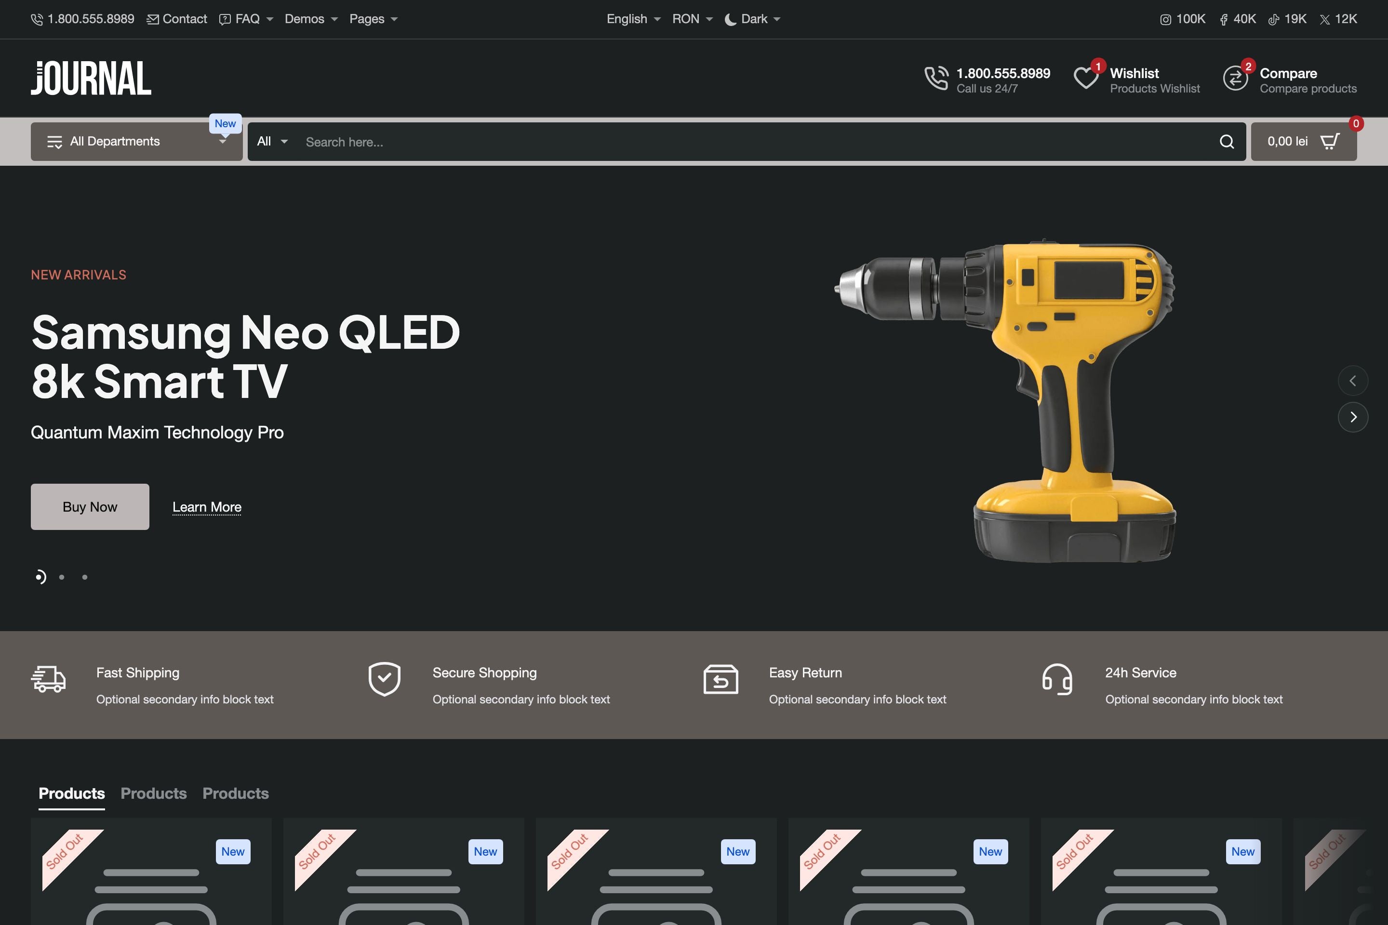Open TikTok 19K social icon
Screen dimensions: 1388x925
pyautogui.click(x=1273, y=19)
